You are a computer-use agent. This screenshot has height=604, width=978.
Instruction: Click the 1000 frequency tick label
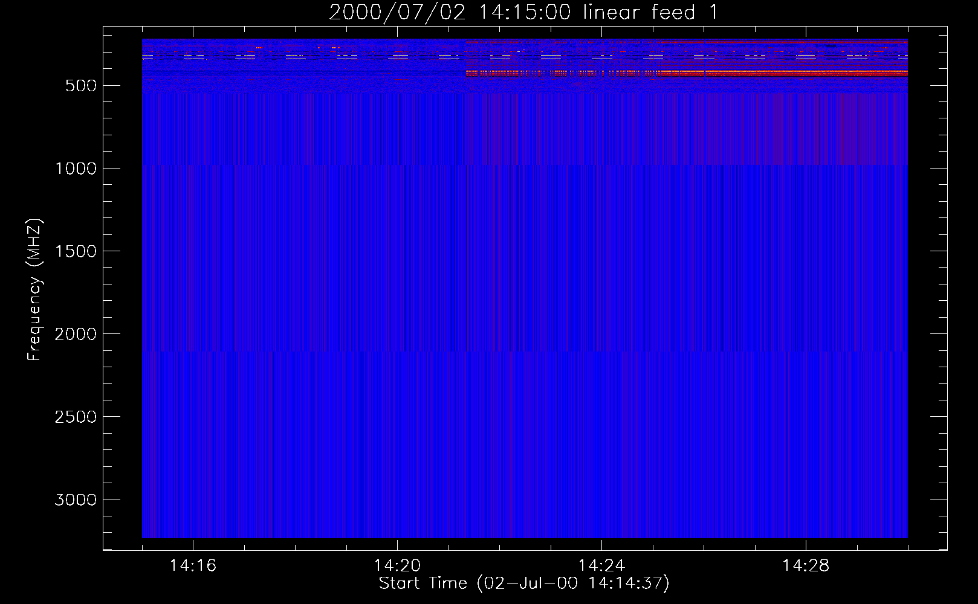pos(76,169)
